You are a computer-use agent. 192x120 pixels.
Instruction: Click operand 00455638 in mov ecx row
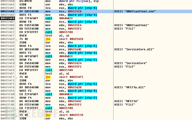[75, 87]
